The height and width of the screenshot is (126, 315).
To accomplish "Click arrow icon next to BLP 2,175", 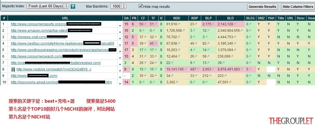I will point(213,24).
